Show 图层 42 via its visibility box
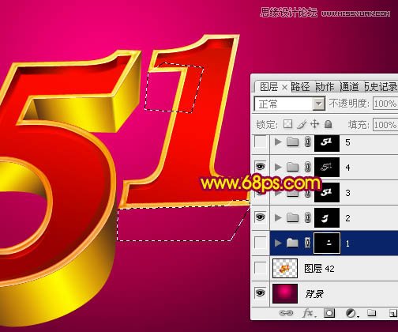Image resolution: width=398 pixels, height=332 pixels. coord(261,268)
